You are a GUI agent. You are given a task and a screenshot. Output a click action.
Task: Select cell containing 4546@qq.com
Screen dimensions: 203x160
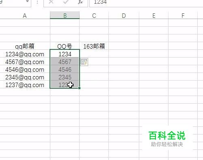pyautogui.click(x=25, y=69)
